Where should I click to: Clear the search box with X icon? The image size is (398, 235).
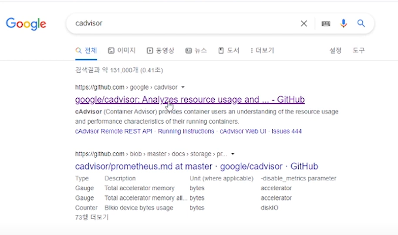point(304,23)
